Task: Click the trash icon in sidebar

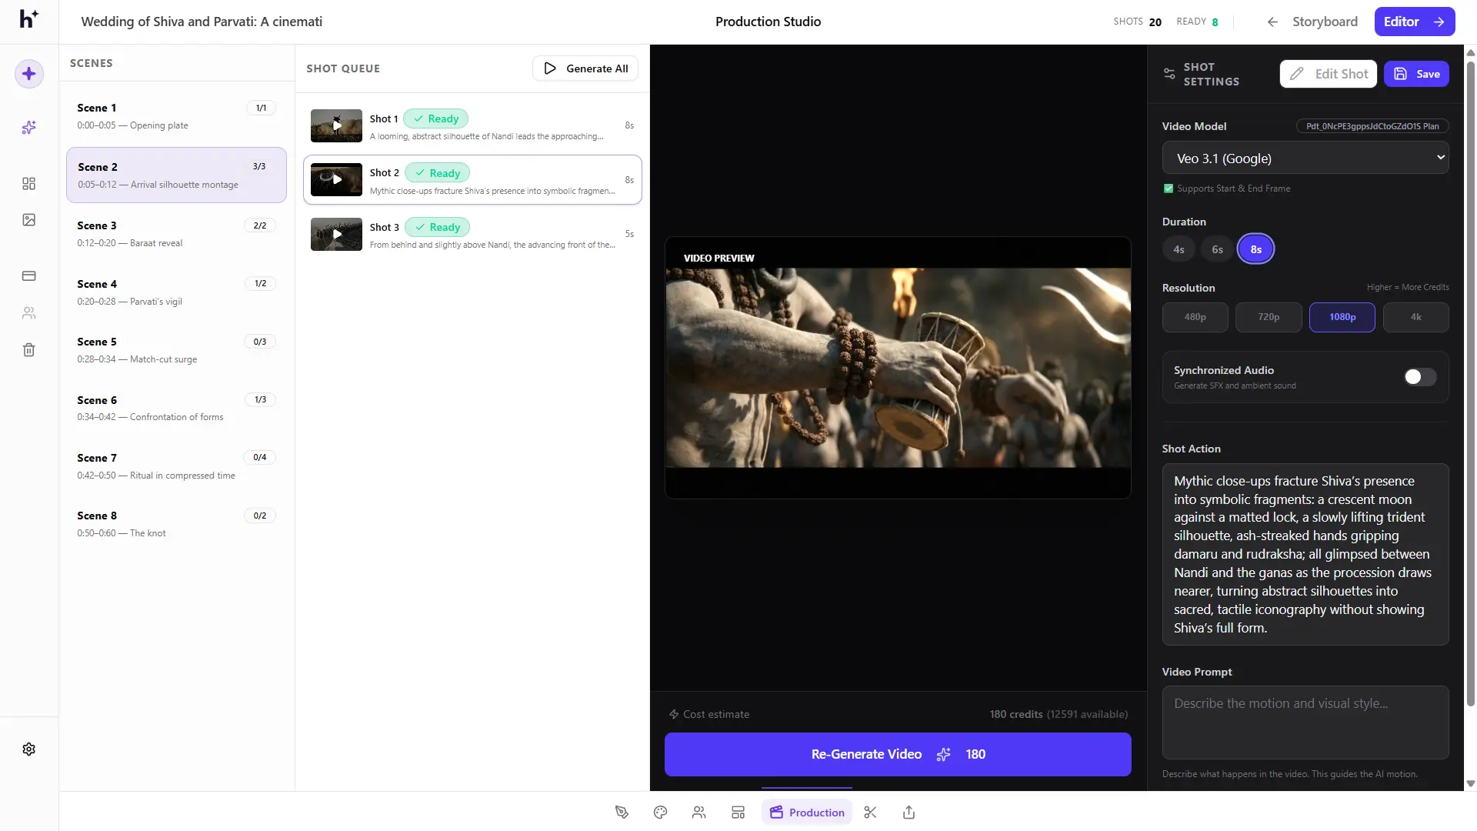Action: point(29,350)
